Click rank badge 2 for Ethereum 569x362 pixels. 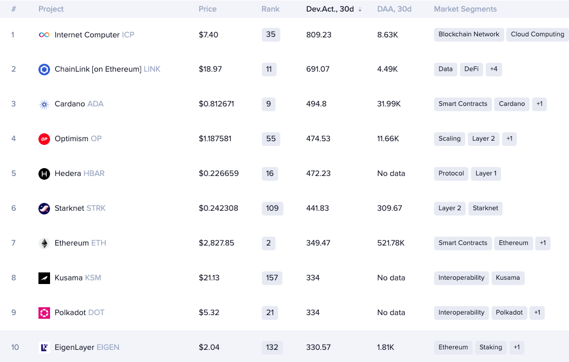[x=269, y=243]
